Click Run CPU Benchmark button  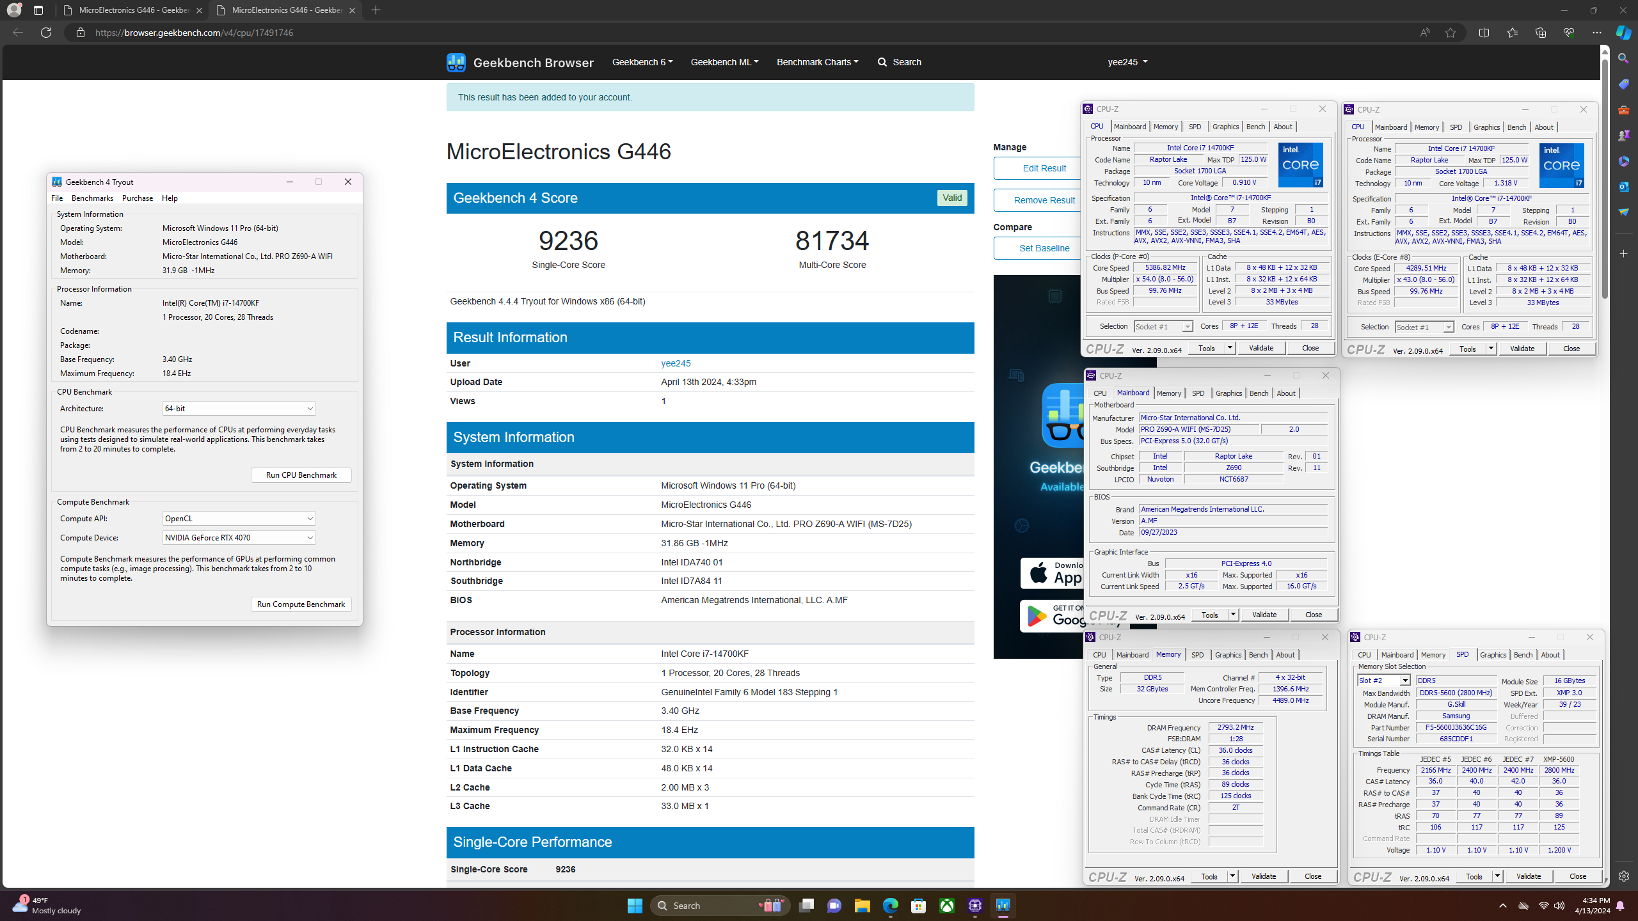click(301, 475)
